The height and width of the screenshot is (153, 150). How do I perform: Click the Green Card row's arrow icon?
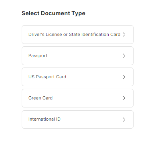(124, 98)
